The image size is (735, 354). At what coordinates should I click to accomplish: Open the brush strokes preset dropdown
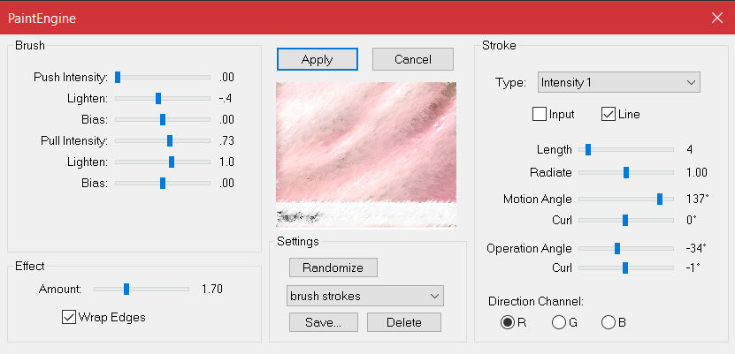(x=365, y=296)
